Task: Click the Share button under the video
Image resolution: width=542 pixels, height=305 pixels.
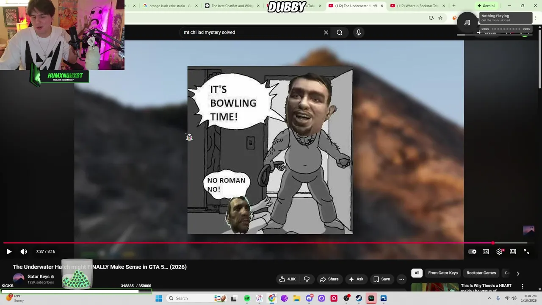Action: click(329, 279)
